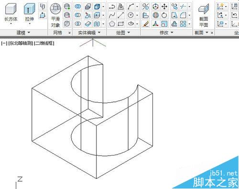The image size is (239, 189).
Task: Select the Interfere icon with red line
Action: 88,15
